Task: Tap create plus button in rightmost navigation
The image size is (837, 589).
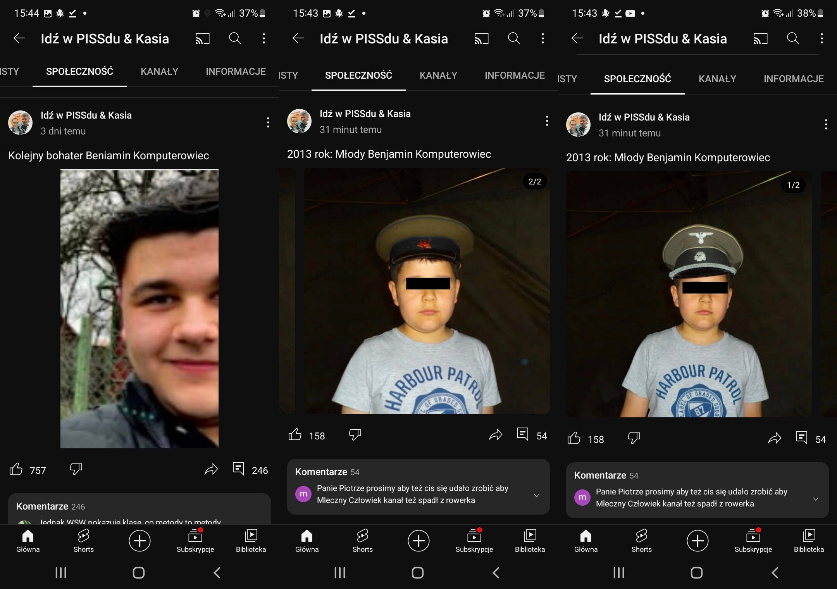Action: click(697, 541)
